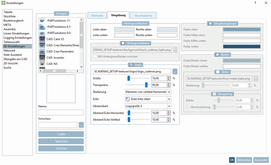This screenshot has height=165, width=271.
Task: Click the Laden button
Action: click(x=61, y=134)
